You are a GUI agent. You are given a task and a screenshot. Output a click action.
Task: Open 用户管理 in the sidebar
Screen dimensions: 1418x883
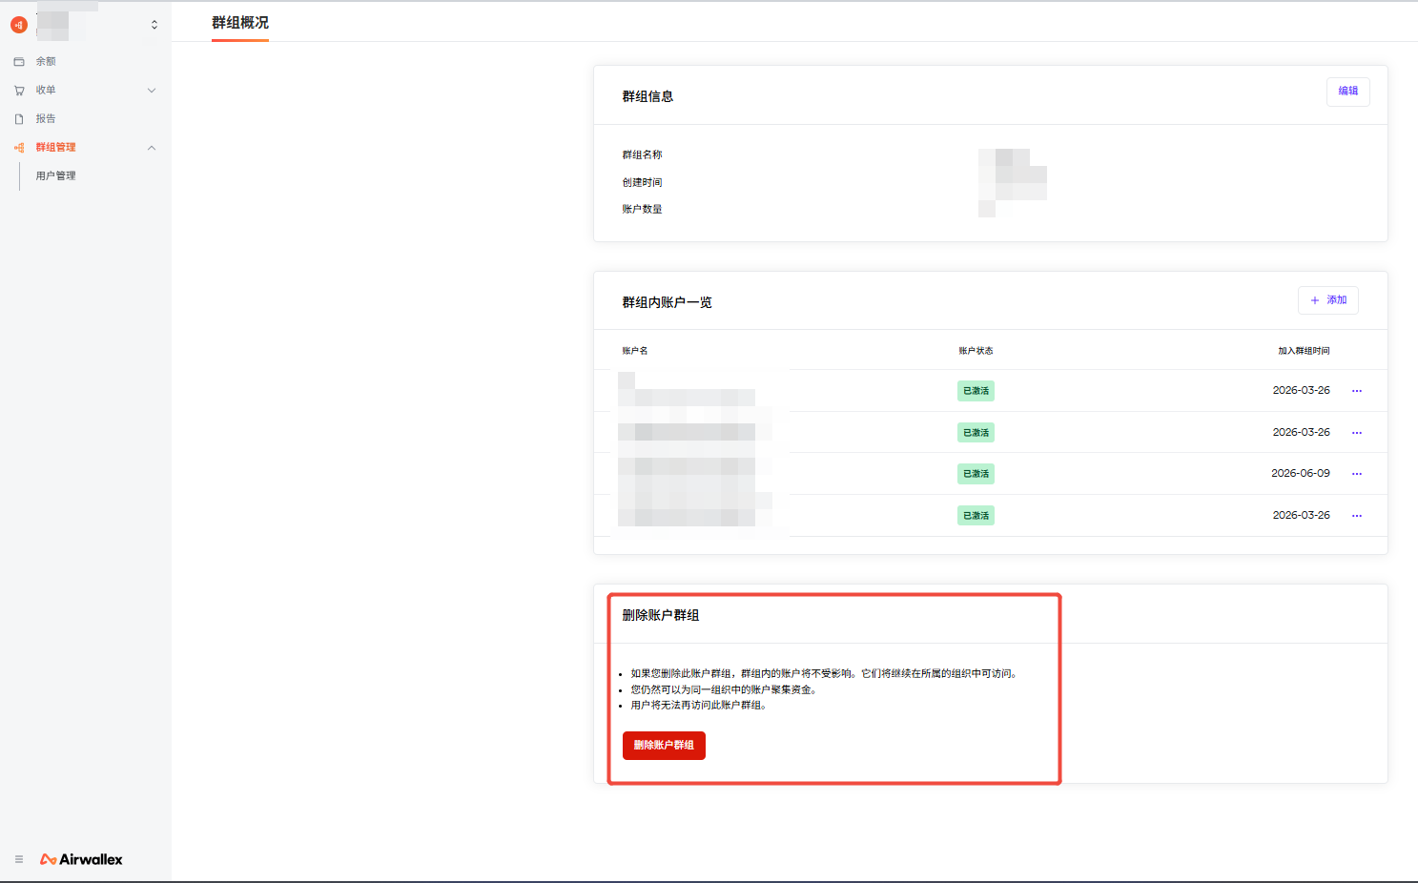pos(55,175)
